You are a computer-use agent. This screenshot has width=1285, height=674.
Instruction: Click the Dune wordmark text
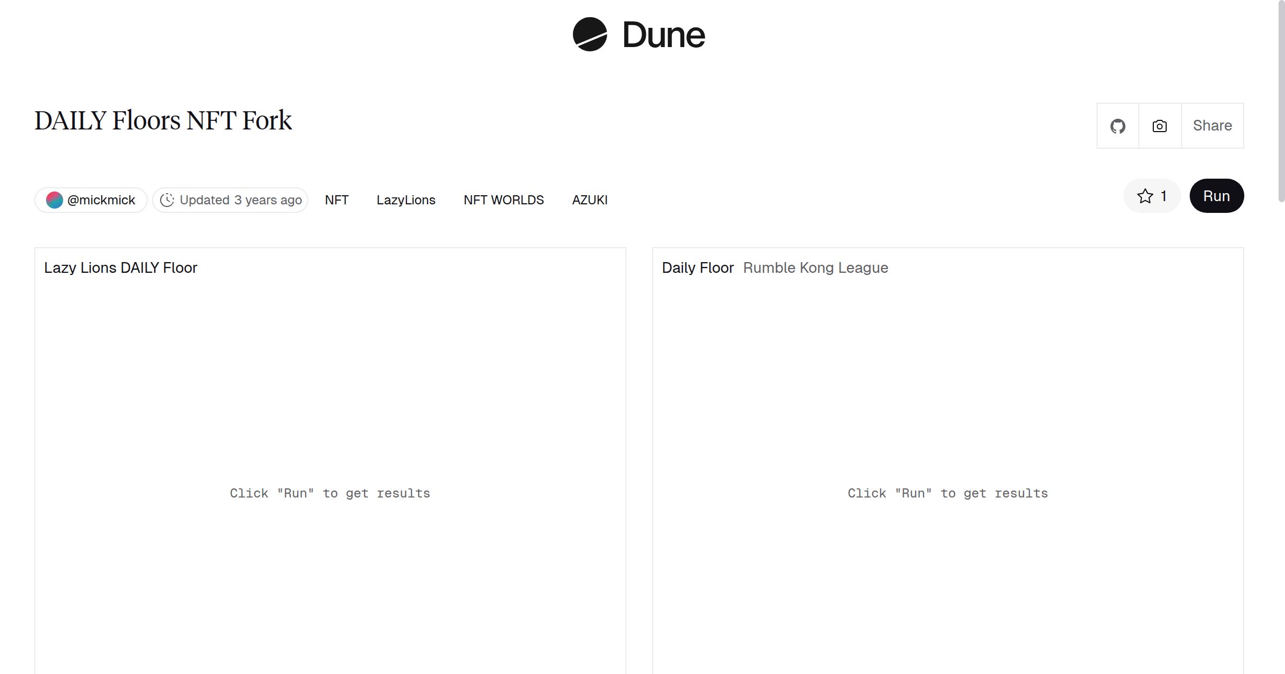(x=663, y=35)
